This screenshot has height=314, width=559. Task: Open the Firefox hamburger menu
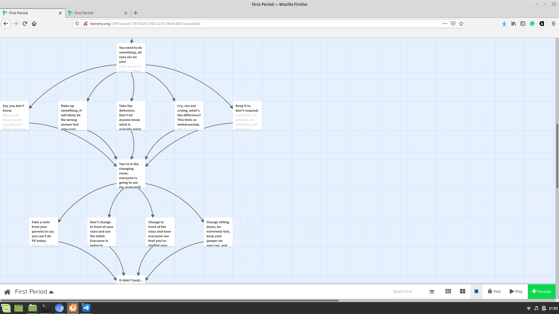[x=553, y=24]
